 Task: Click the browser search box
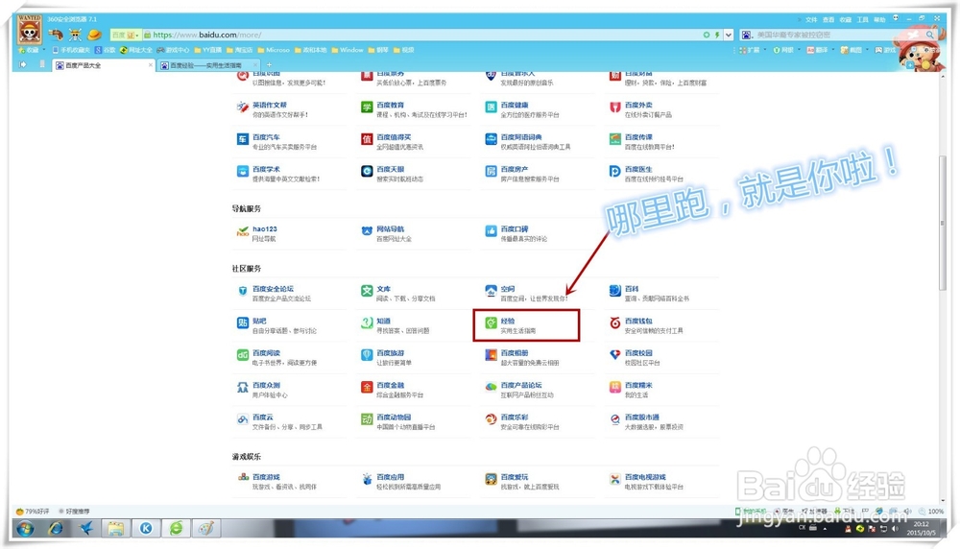pos(839,35)
